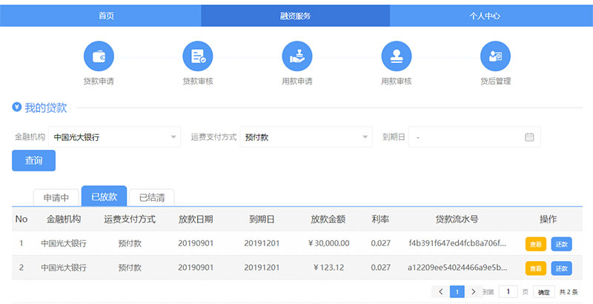Click the 确定 button in pagination

[x=544, y=292]
